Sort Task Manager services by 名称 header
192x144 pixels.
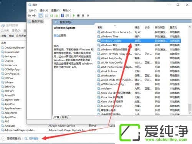tap(3, 43)
